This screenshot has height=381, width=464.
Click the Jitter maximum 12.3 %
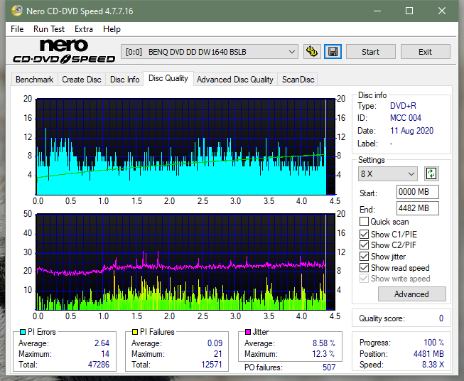tap(324, 354)
